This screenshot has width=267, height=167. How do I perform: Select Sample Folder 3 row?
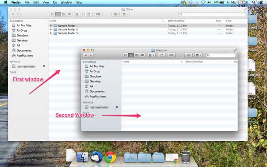(x=148, y=33)
